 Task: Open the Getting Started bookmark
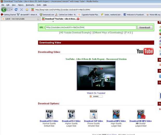(8, 15)
